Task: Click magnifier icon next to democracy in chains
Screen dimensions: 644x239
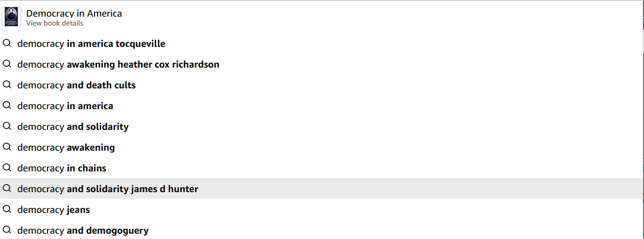Action: pos(7,168)
